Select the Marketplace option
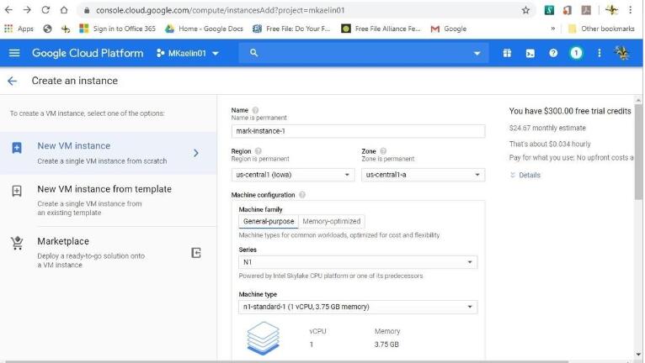 108,253
